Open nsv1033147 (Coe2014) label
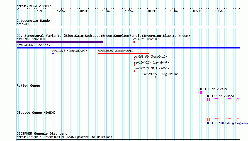Image resolution: width=248 pixels, height=141 pixels. 33,45
